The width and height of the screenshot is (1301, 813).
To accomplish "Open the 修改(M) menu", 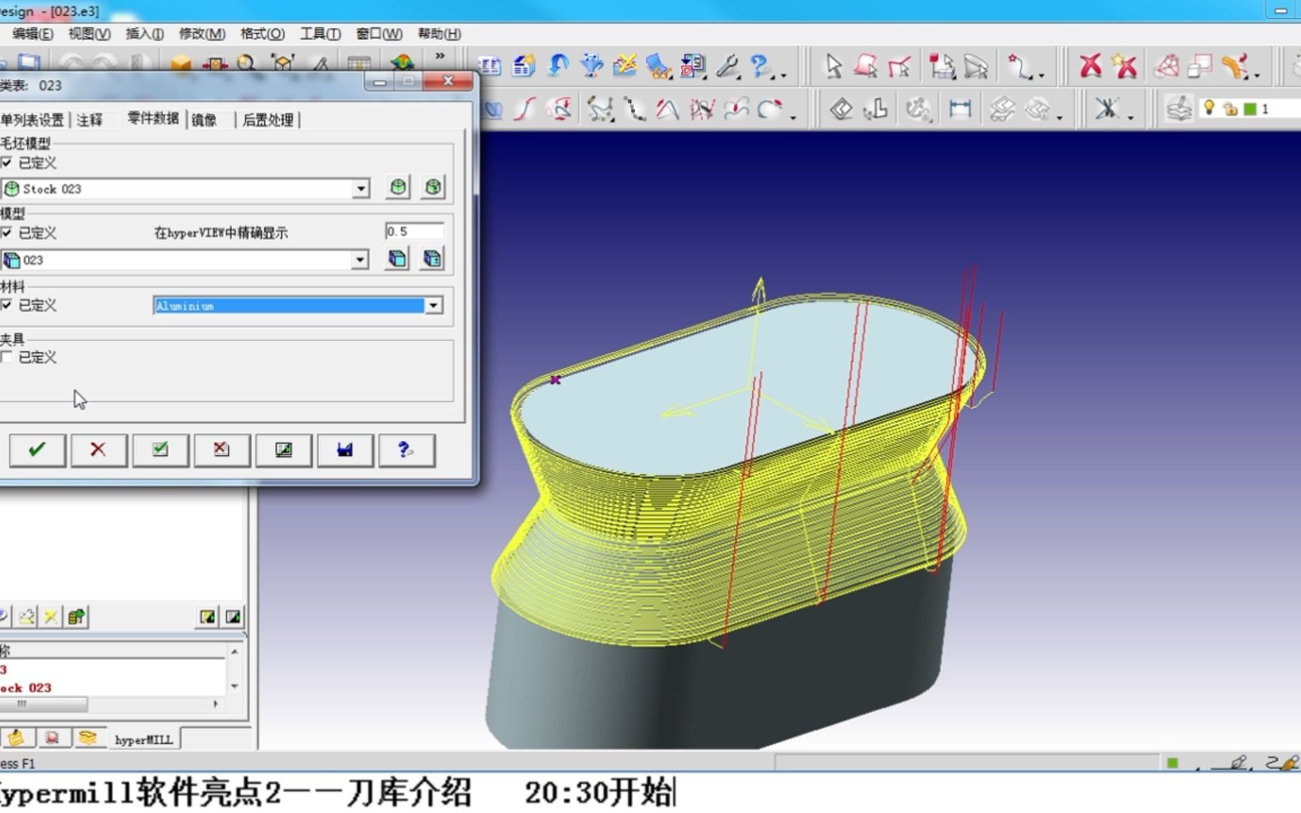I will [x=202, y=34].
